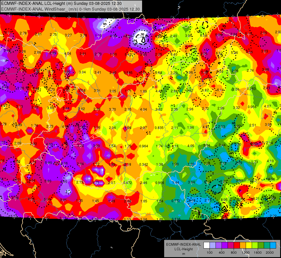
Task: Click the wind shear value 7.84
Action: [234, 34]
